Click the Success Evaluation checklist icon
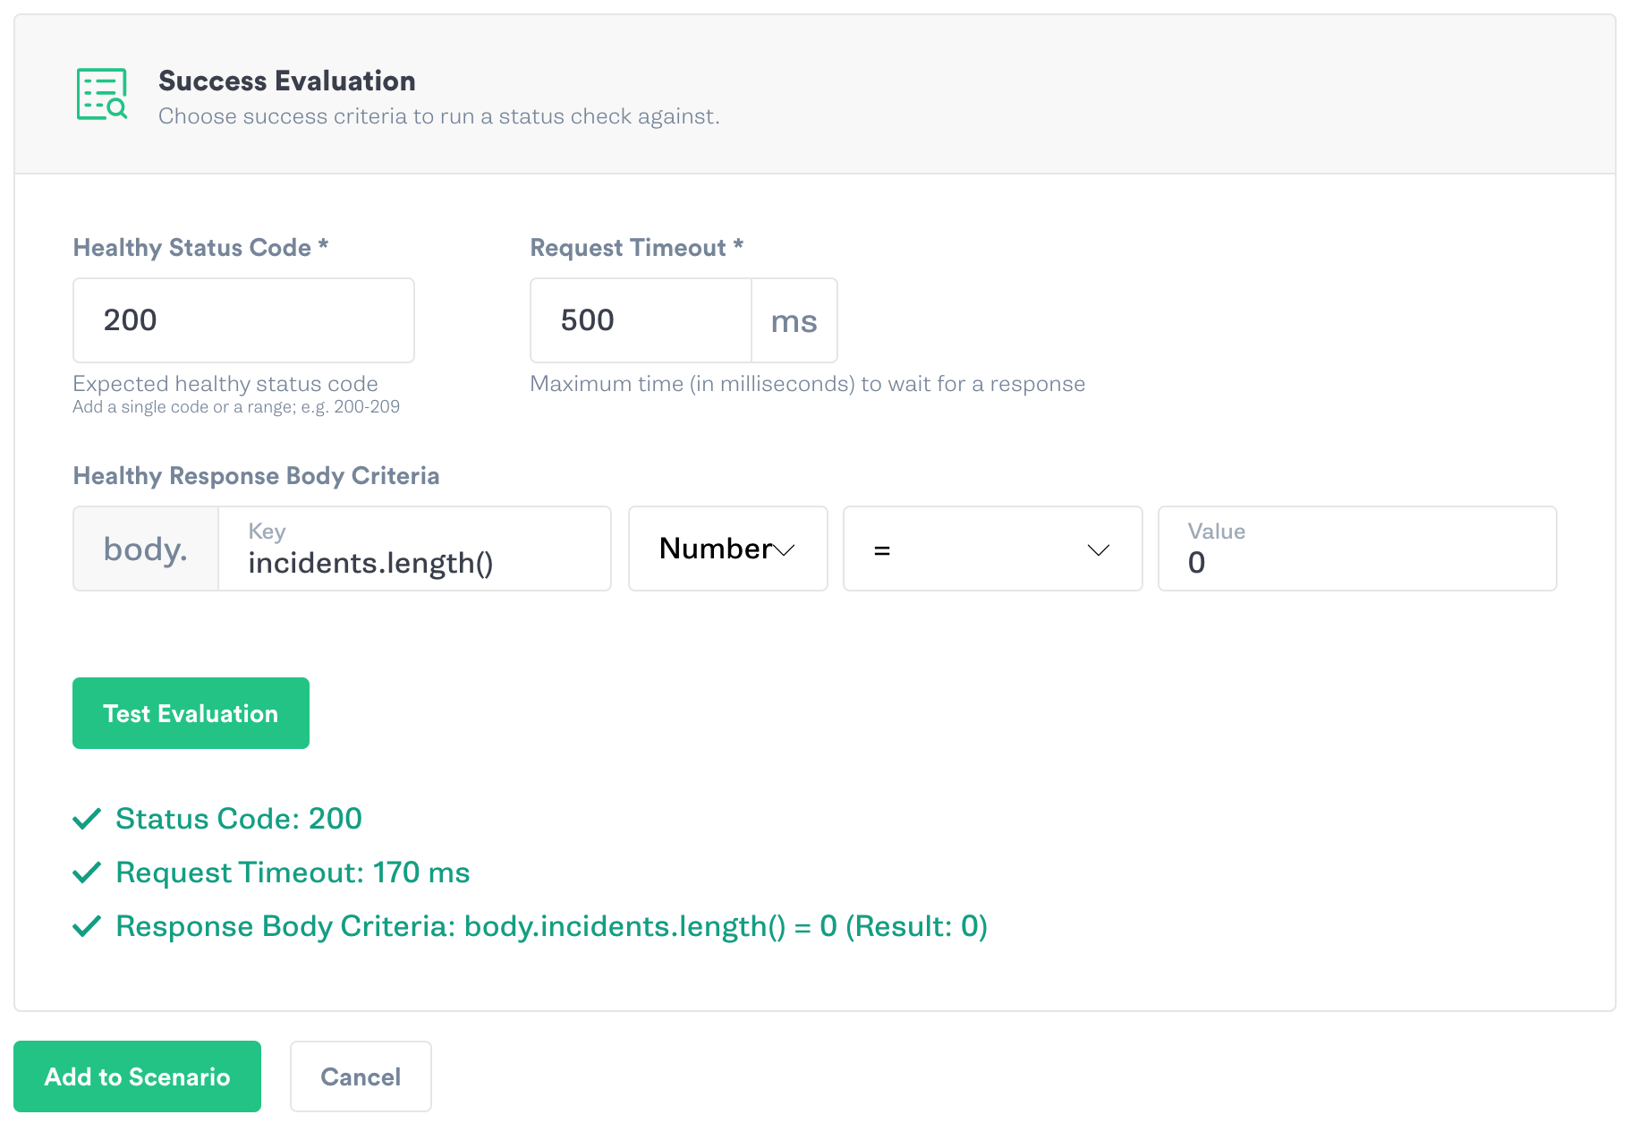 pyautogui.click(x=101, y=92)
